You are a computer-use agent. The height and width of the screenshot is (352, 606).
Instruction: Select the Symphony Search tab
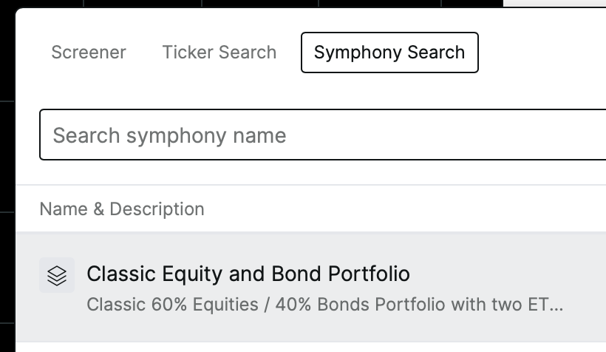coord(389,53)
